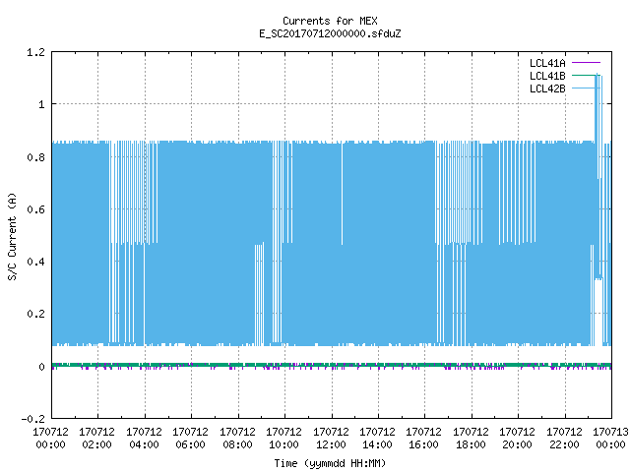Click the y-axis tick value 0

[41, 367]
